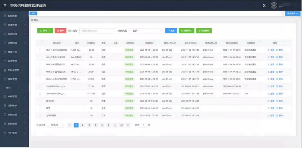Select the checkbox for 静止30秒 row
The height and width of the screenshot is (148, 302).
pos(40,101)
